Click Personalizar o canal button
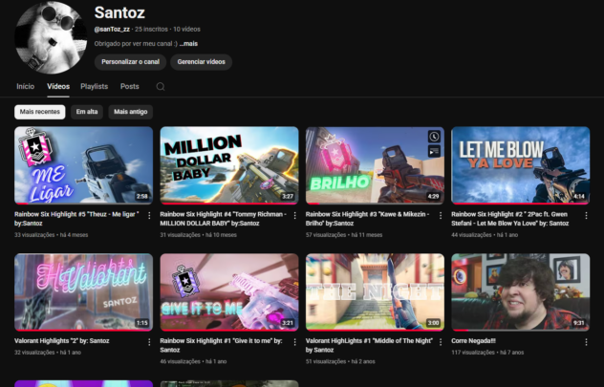The height and width of the screenshot is (387, 604). 130,62
